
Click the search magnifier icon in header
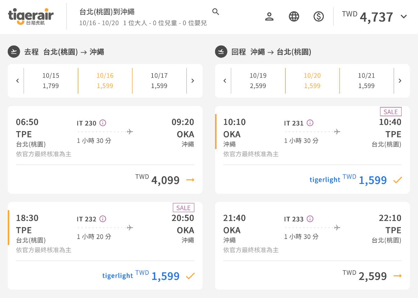coord(216,12)
